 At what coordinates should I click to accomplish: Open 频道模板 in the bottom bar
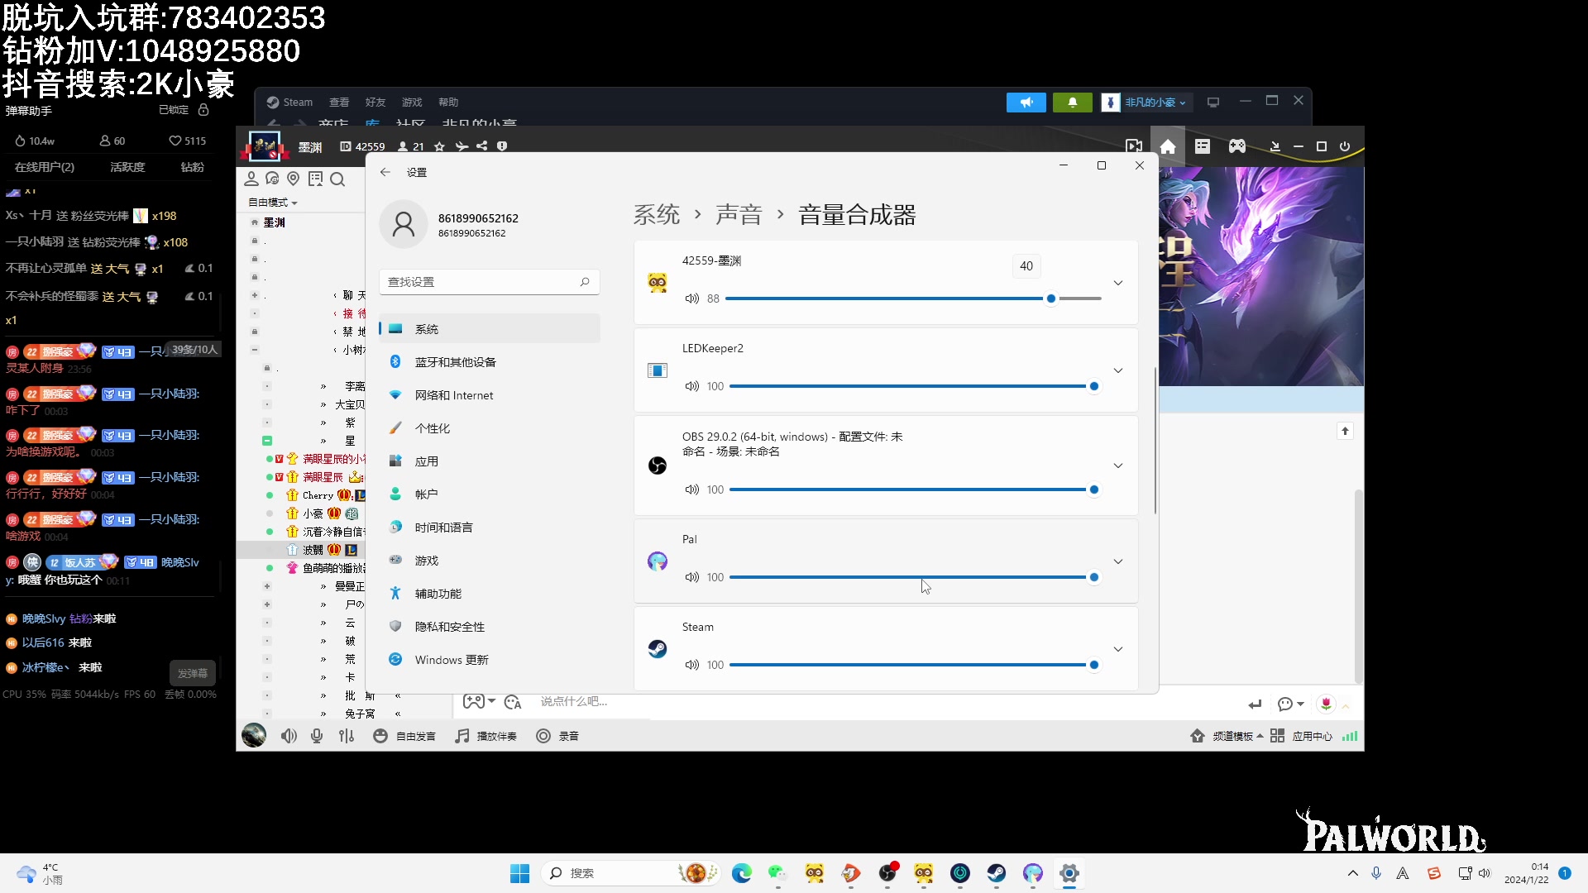1227,736
